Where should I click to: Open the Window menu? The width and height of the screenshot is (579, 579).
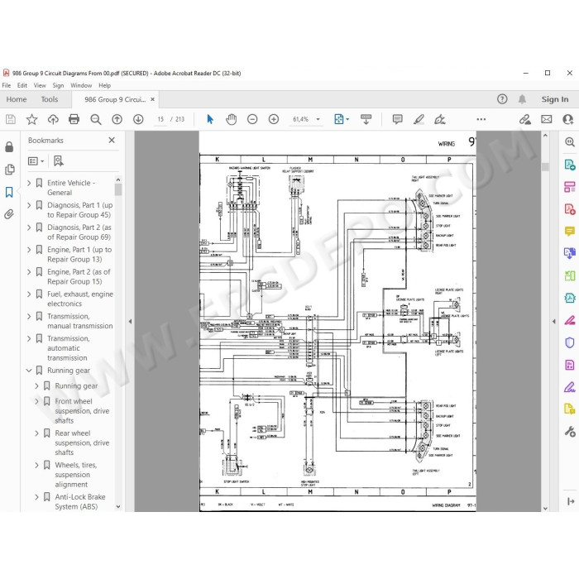[81, 85]
